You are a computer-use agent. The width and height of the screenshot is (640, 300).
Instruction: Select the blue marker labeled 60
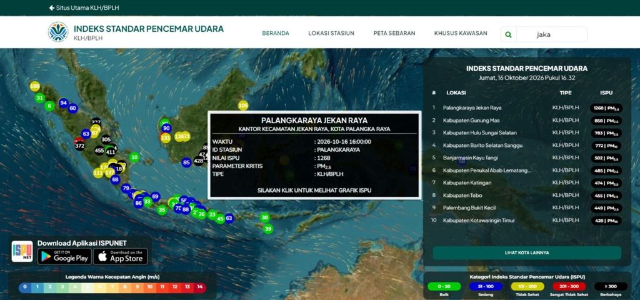[x=72, y=108]
